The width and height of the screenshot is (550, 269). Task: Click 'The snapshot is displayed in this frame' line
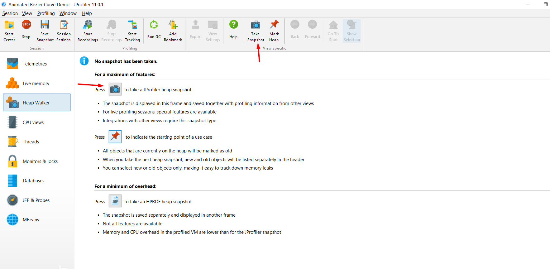pos(208,103)
